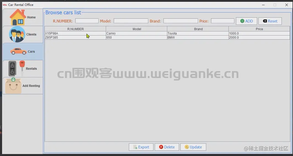The image size is (293, 156).
Task: Select the Z85P385 cell
Action: click(x=75, y=37)
